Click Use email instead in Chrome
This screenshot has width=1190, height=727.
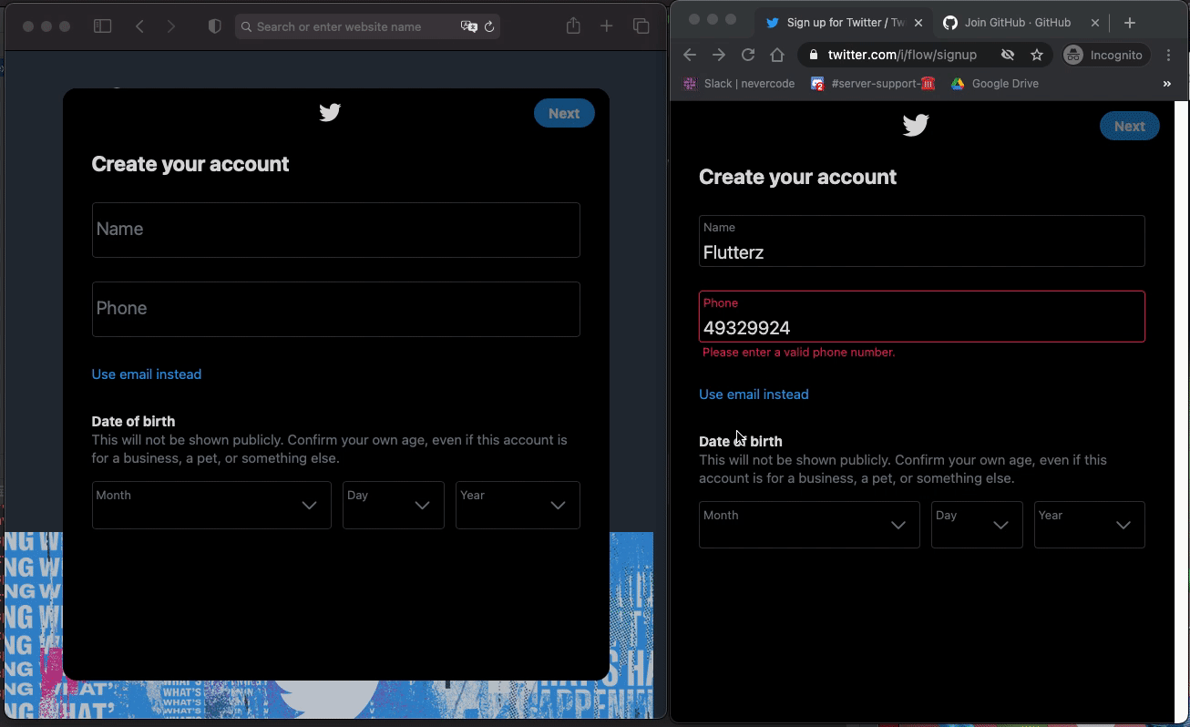point(754,394)
